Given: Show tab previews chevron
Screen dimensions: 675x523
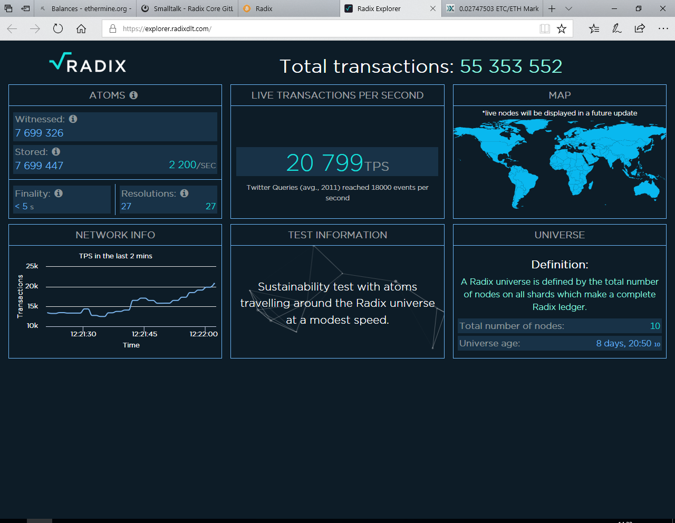Looking at the screenshot, I should click(568, 8).
